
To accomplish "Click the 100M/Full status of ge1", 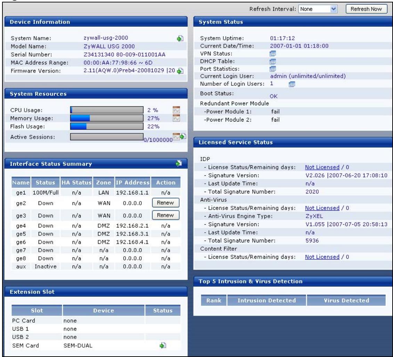I will 46,193.
